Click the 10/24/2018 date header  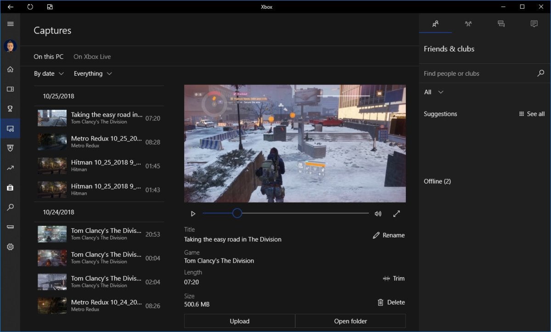(x=58, y=212)
